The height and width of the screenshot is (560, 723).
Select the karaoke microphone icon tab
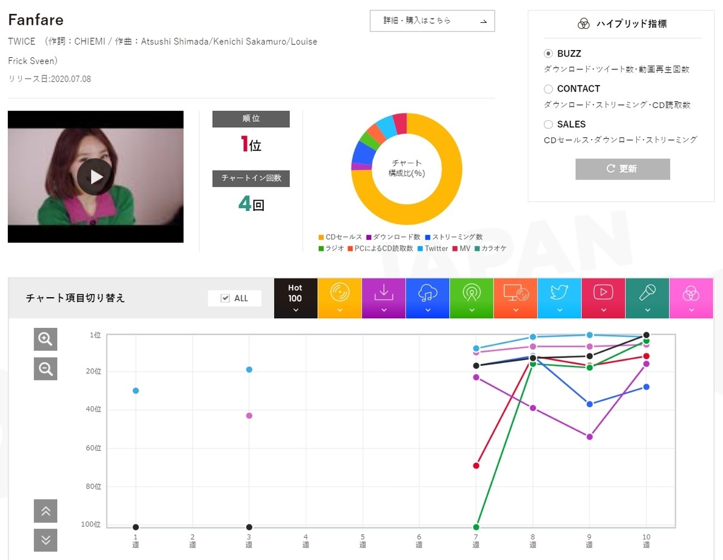[648, 298]
